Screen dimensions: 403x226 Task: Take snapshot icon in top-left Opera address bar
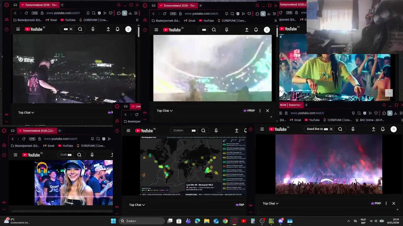coord(94,13)
